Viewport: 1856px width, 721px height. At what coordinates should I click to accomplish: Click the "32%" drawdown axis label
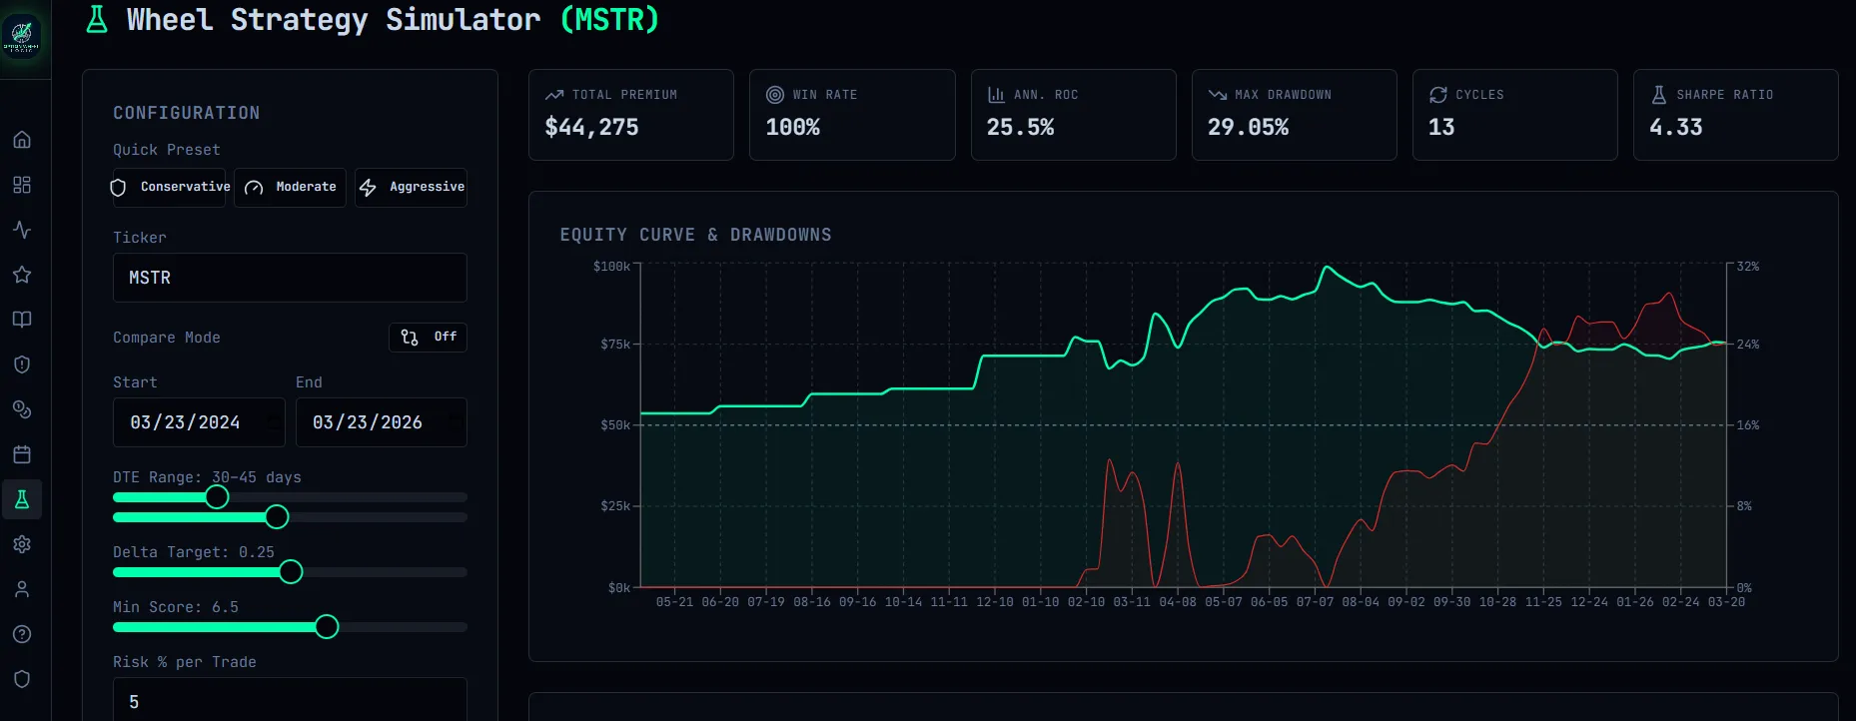tap(1748, 267)
